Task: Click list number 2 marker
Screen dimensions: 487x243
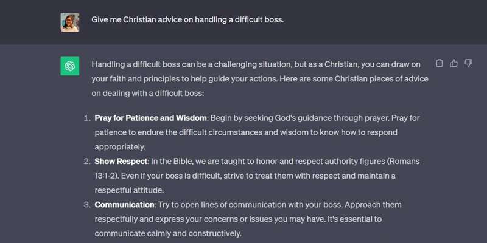Action: pyautogui.click(x=86, y=161)
